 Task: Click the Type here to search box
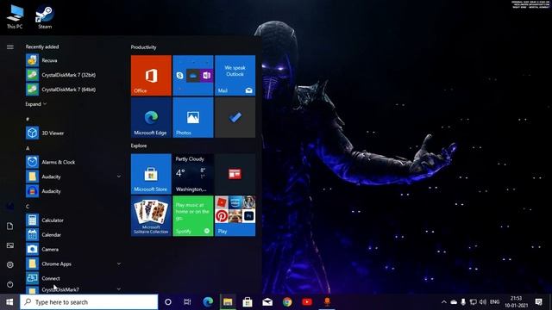coord(89,302)
